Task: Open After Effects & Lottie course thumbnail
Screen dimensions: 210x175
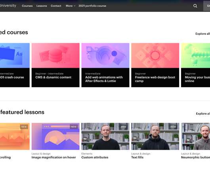Action: (x=105, y=55)
